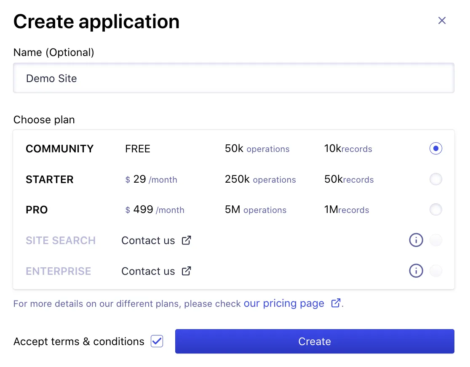
Task: Click the Community plan row label
Action: click(59, 148)
